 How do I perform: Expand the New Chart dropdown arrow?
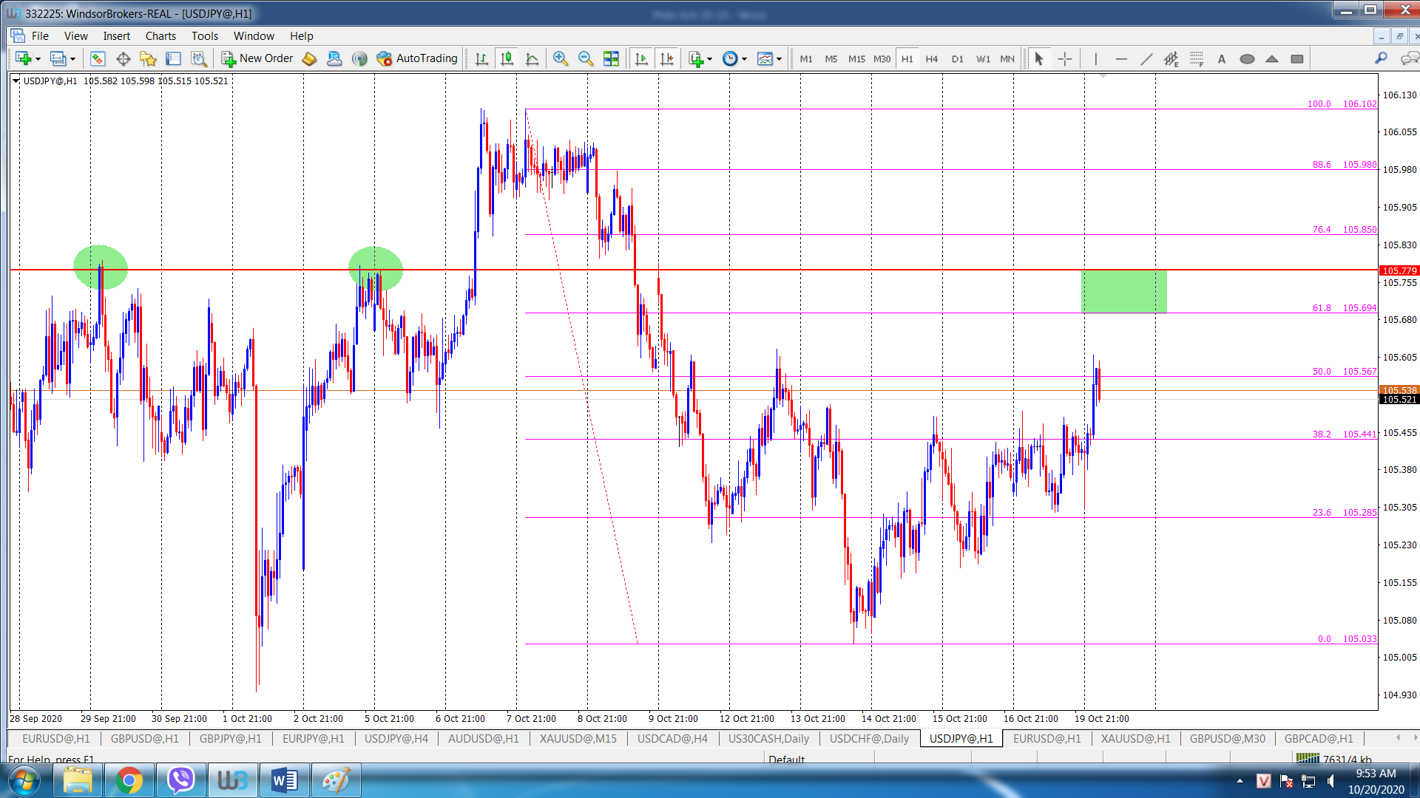pyautogui.click(x=38, y=58)
